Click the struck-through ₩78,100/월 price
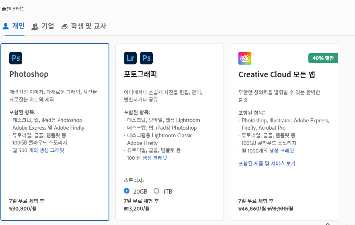The height and width of the screenshot is (225, 355). pyautogui.click(x=280, y=208)
